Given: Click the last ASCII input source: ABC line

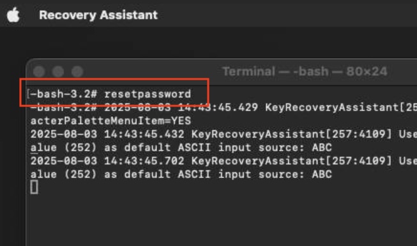Looking at the screenshot, I should [181, 175].
